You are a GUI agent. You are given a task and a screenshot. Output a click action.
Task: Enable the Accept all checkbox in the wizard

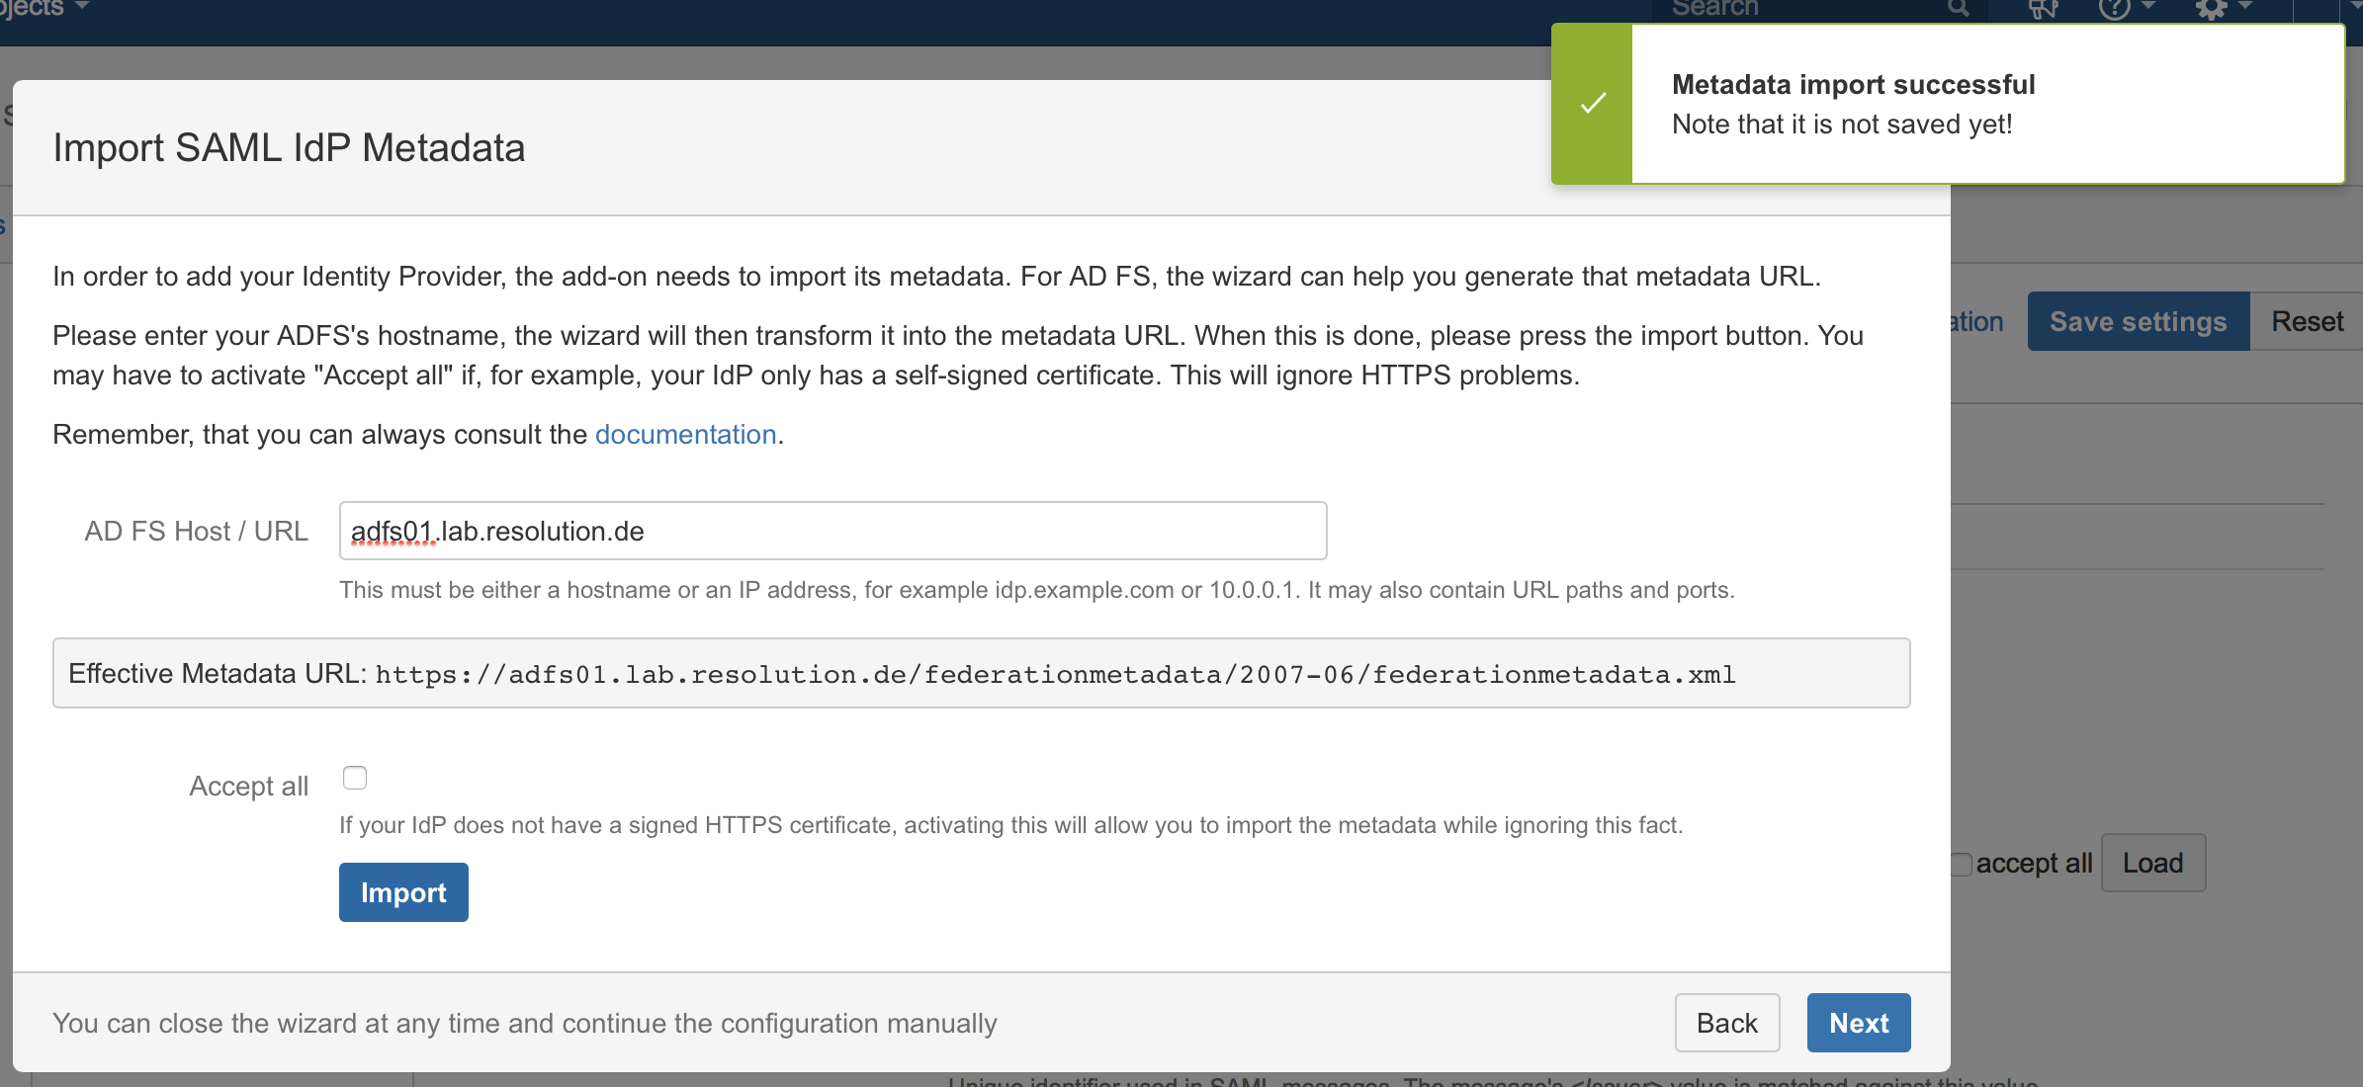[355, 778]
